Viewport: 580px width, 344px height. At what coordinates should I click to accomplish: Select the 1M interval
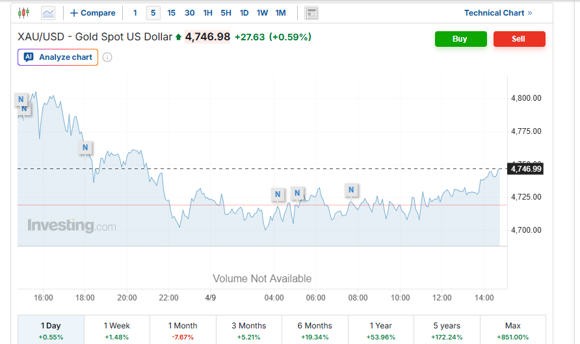coord(280,13)
